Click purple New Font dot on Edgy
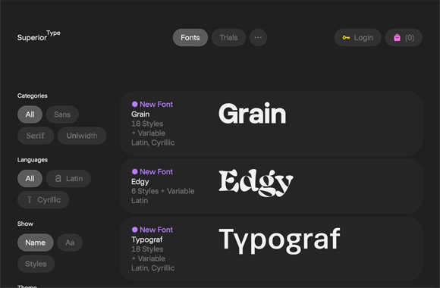 tap(135, 171)
